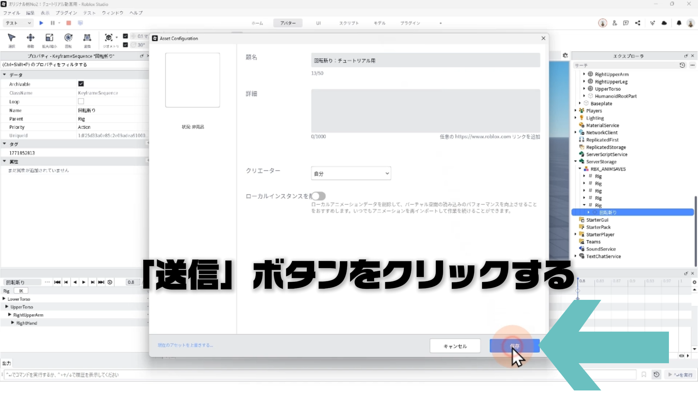Open the ファイル menu
The width and height of the screenshot is (698, 393).
[12, 13]
